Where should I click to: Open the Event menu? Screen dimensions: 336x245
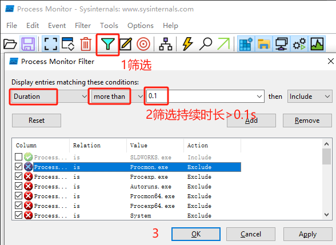point(57,26)
